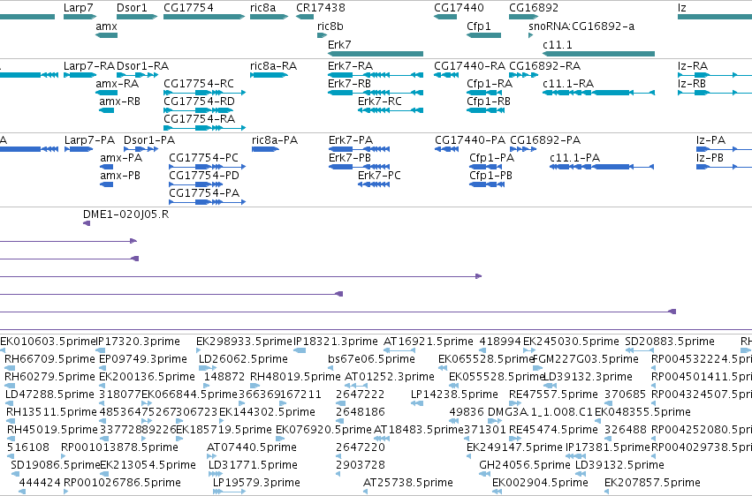Screen dimensions: 752x496
Task: Select the AT16921.5prime EST
Action: point(399,350)
